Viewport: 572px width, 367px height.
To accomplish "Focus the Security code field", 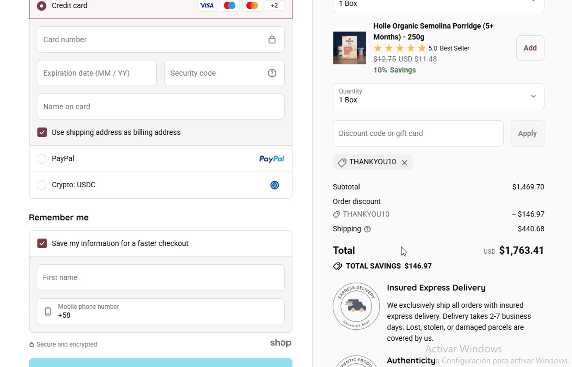I will pos(224,73).
